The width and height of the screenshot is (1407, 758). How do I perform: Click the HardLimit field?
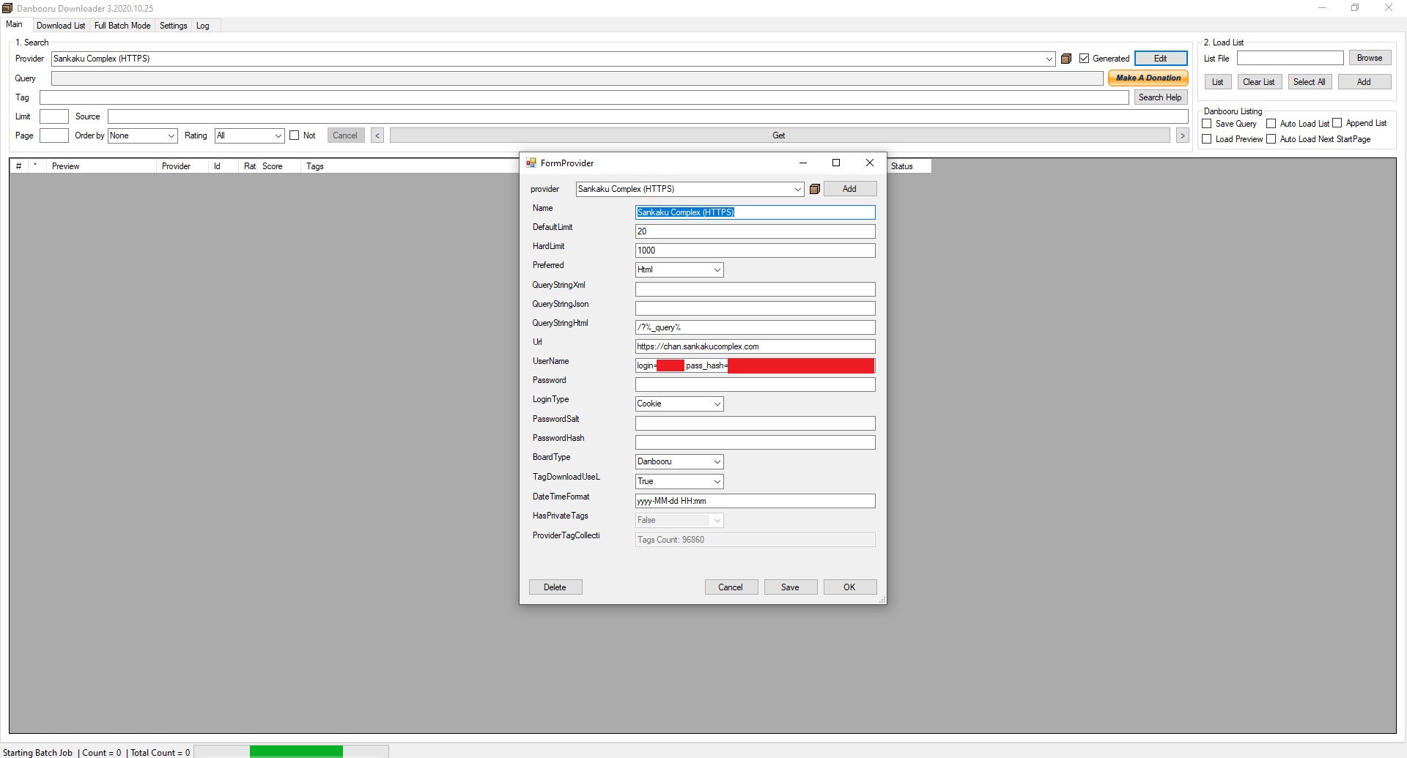[x=755, y=250]
